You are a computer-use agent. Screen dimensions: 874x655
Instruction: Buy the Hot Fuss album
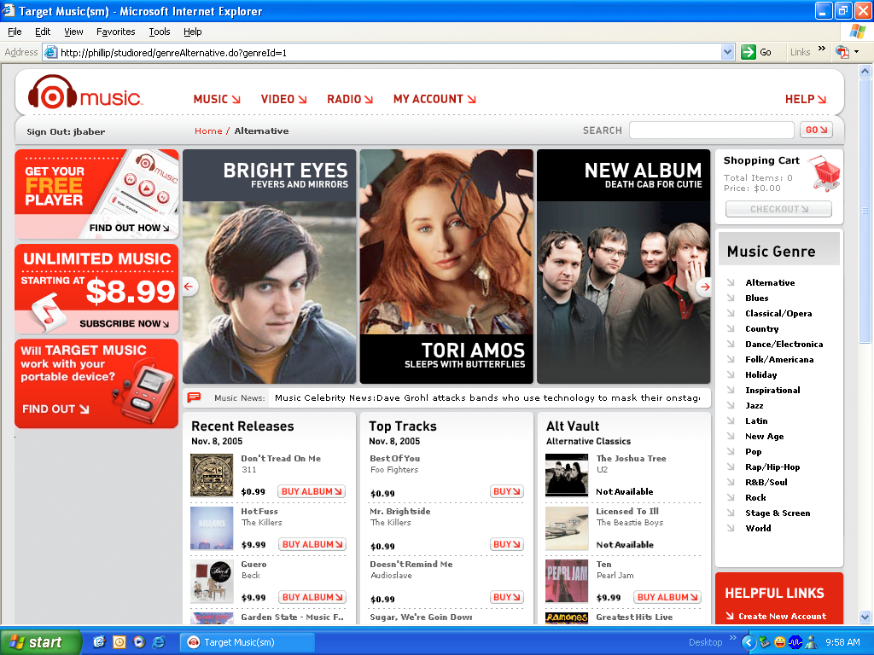coord(312,544)
